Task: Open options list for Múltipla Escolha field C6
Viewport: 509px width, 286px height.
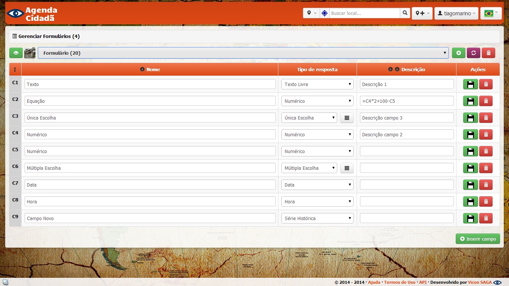Action: [347, 168]
